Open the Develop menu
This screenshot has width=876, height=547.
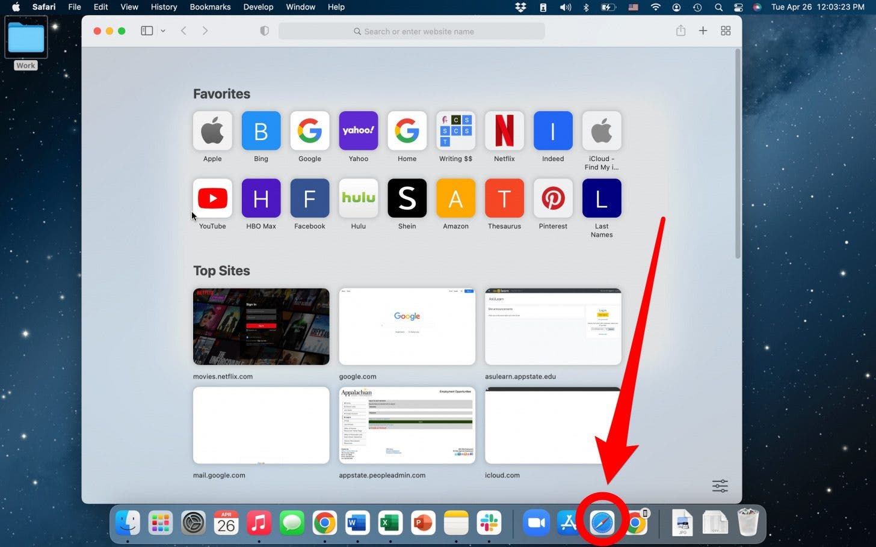tap(258, 7)
